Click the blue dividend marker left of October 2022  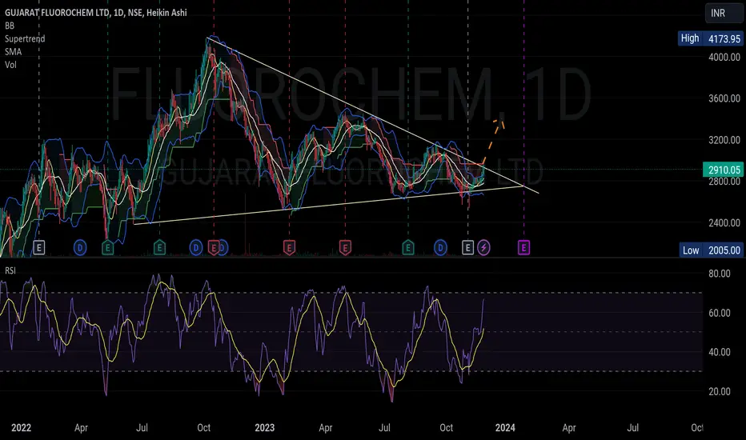[x=195, y=247]
